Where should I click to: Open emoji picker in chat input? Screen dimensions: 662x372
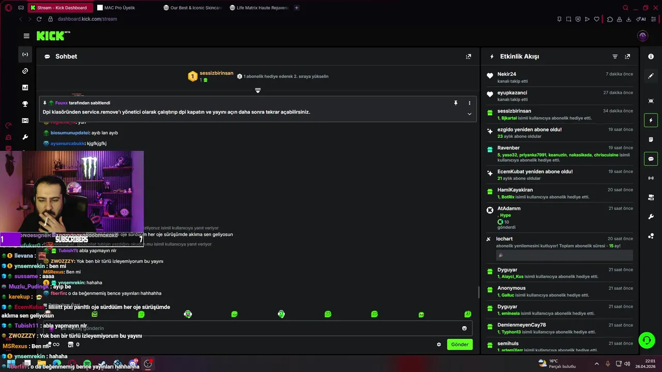click(x=464, y=328)
